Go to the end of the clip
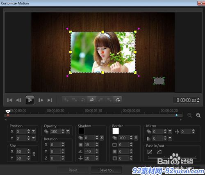 tap(50, 100)
